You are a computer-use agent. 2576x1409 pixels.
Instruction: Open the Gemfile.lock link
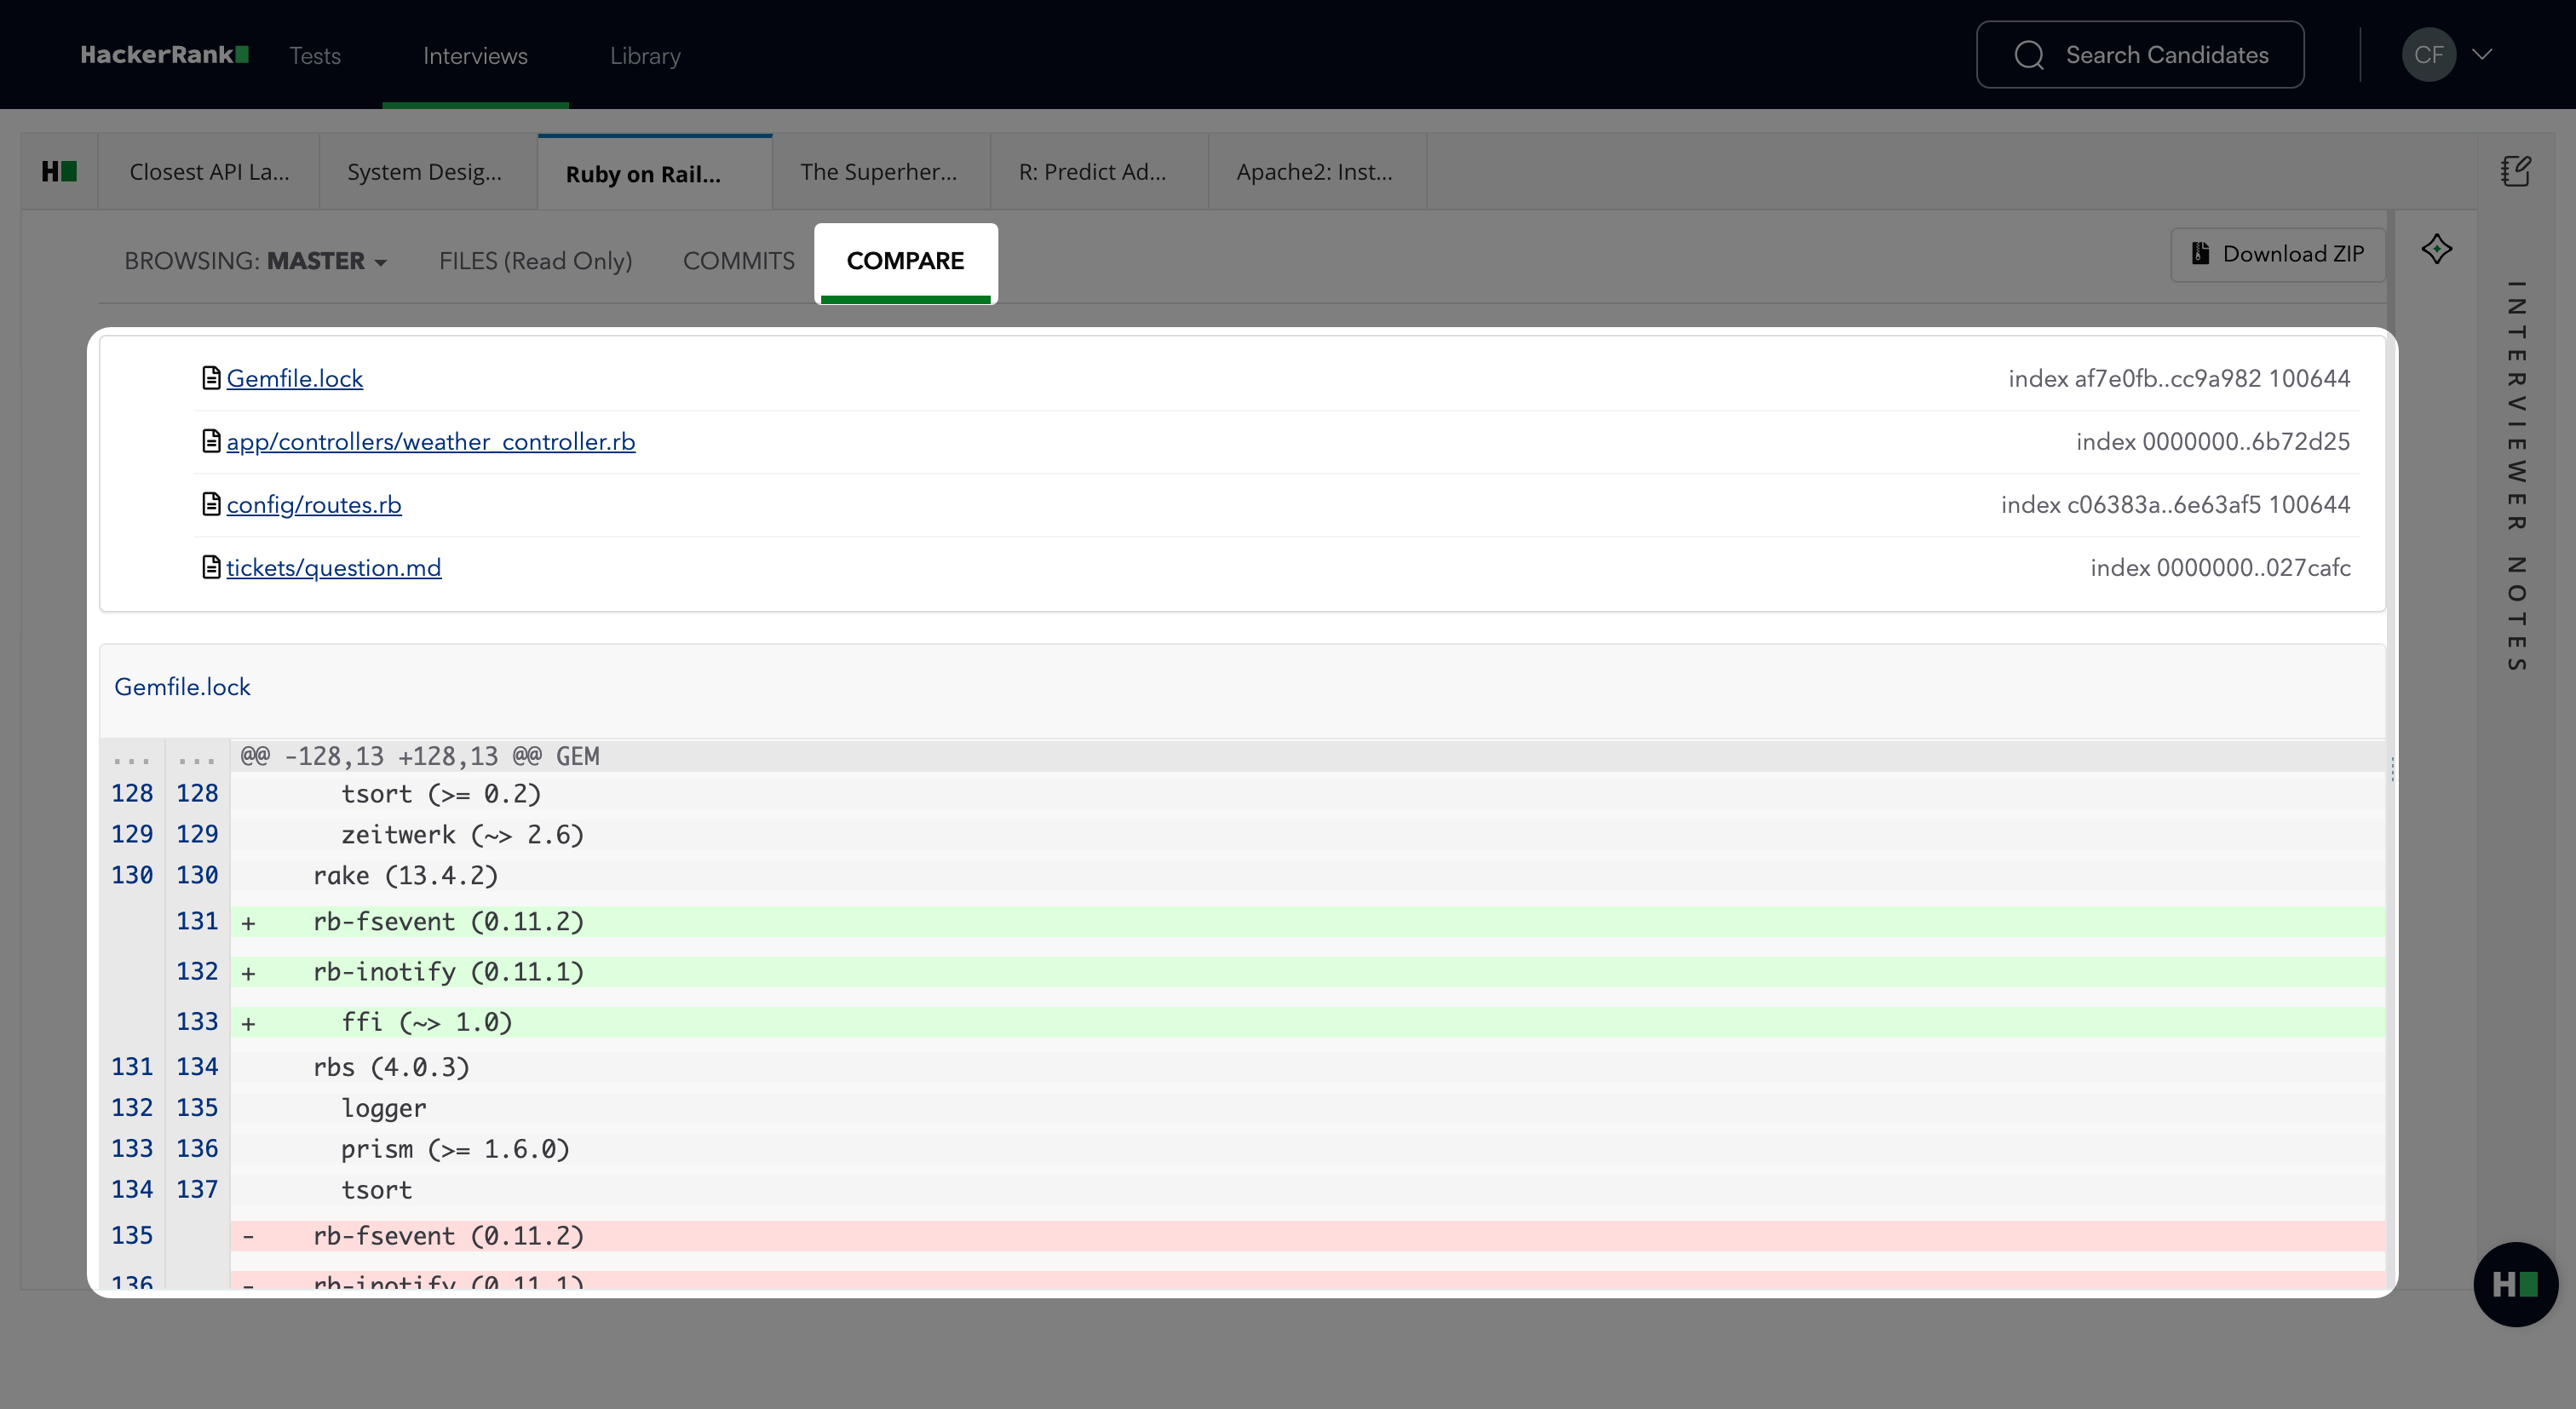pyautogui.click(x=294, y=379)
